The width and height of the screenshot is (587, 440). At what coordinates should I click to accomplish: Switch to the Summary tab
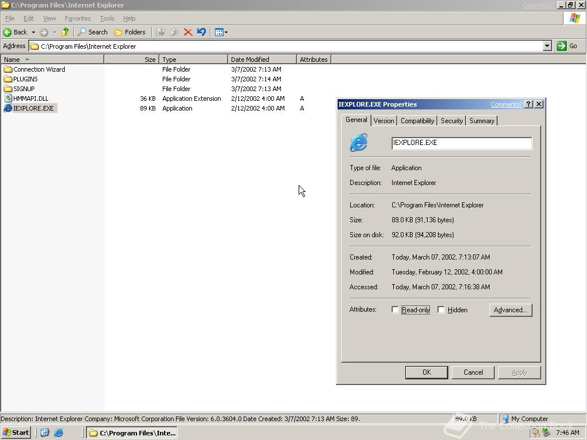(482, 121)
